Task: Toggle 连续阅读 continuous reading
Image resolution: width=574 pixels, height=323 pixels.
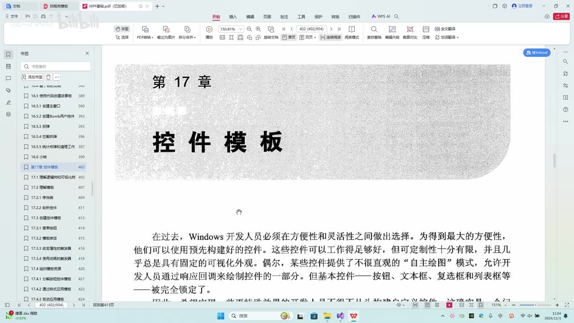Action: [x=330, y=37]
